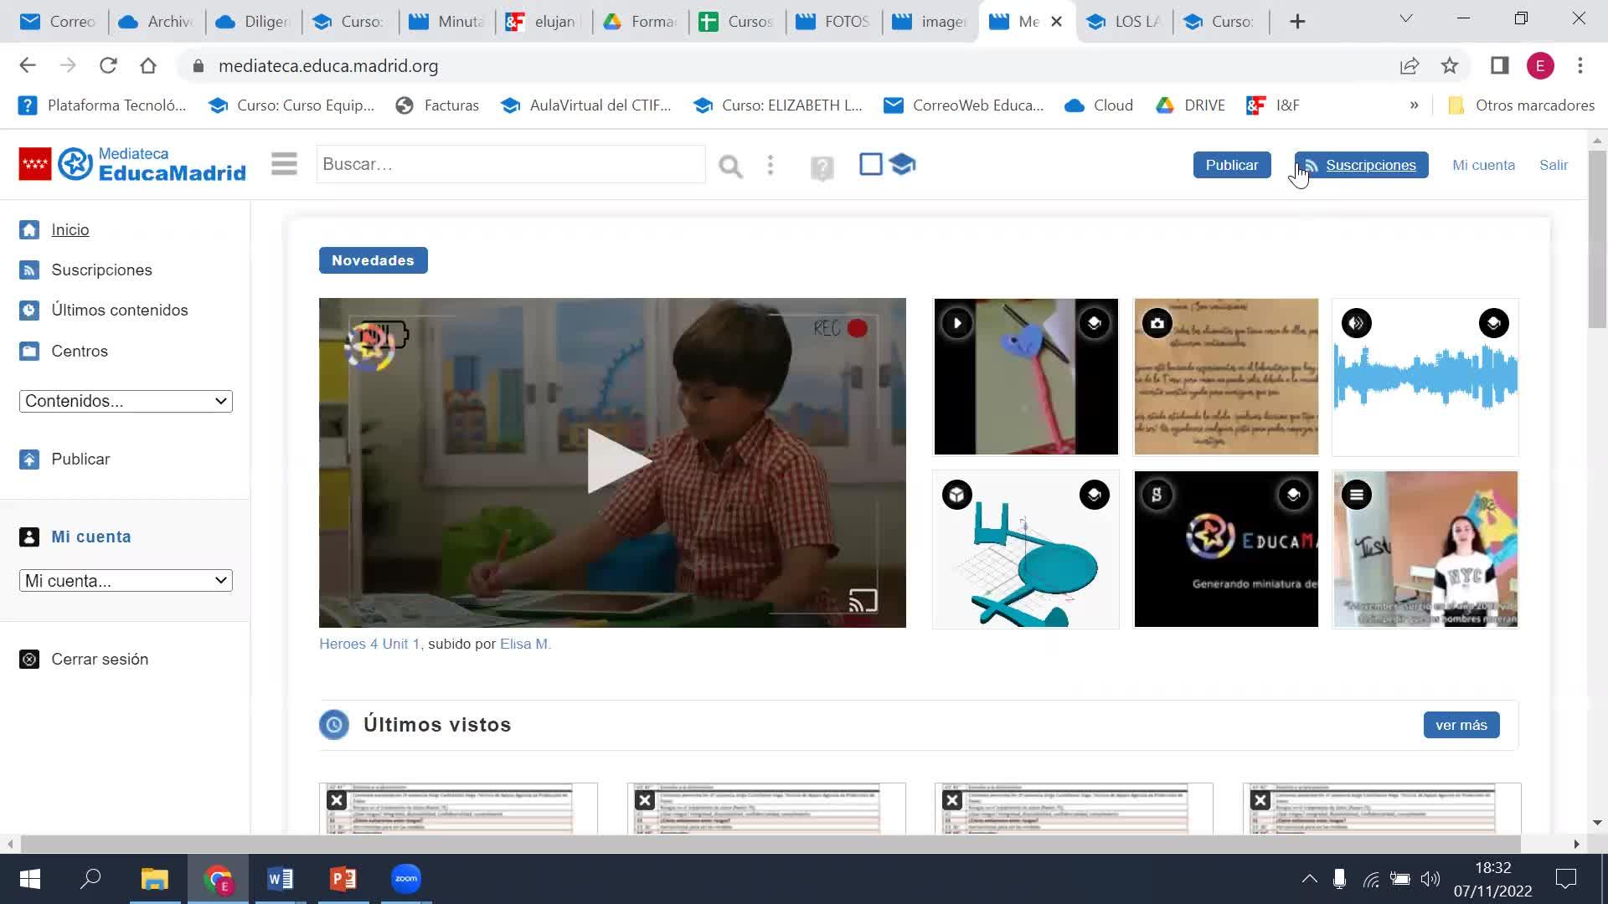The width and height of the screenshot is (1608, 904).
Task: Expand the Contenidos dropdown in sidebar
Action: pos(126,401)
